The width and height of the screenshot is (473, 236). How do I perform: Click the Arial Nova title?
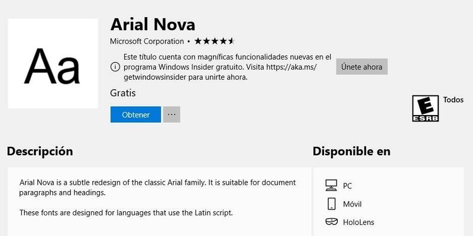tap(153, 24)
